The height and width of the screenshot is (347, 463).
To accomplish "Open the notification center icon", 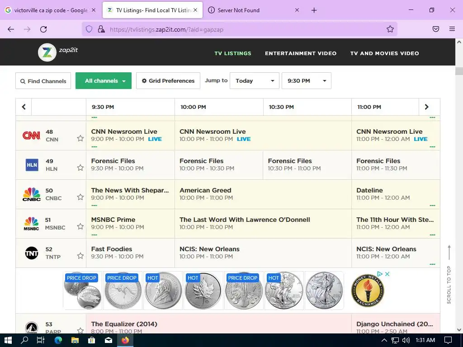I will (x=448, y=340).
